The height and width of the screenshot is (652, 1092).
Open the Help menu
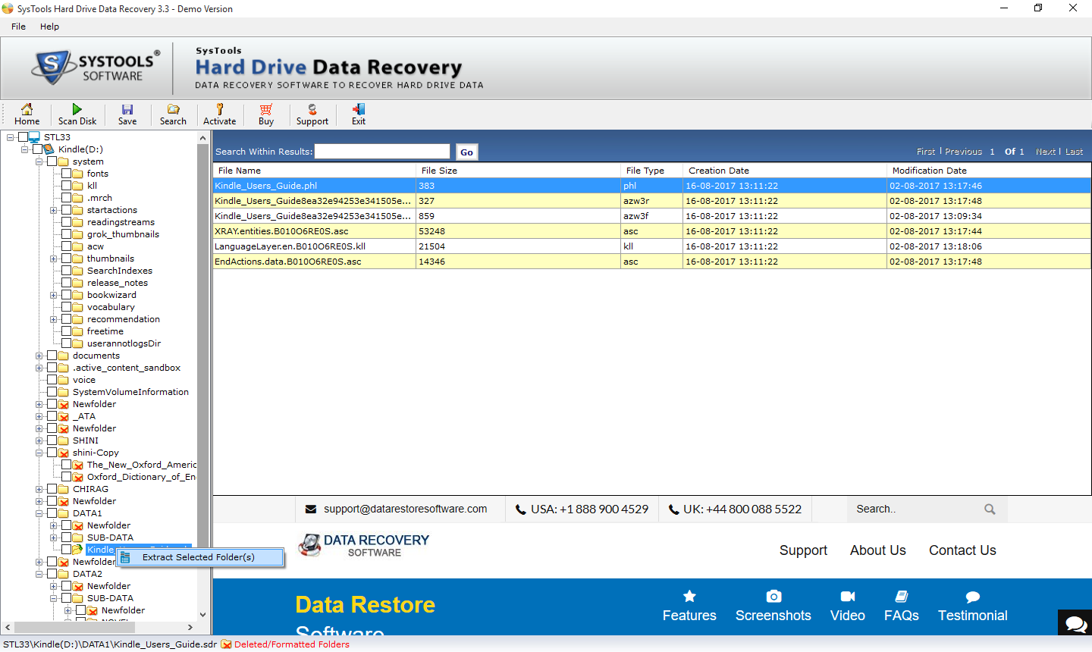pyautogui.click(x=49, y=27)
